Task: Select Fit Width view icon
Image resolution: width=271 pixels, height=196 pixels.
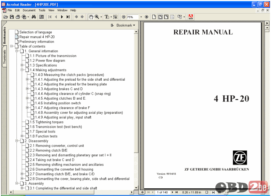Action: click(x=166, y=17)
